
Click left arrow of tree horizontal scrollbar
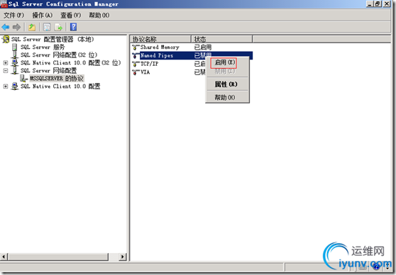[4, 257]
